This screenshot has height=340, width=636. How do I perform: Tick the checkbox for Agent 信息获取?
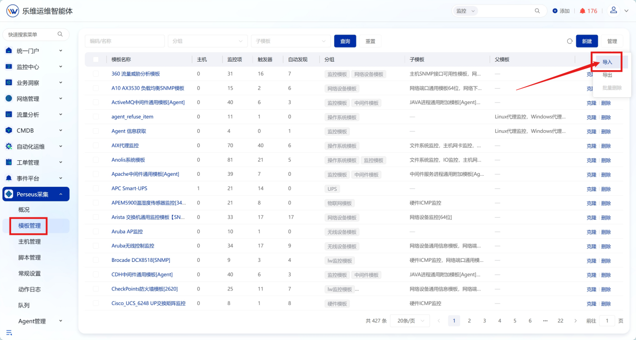click(x=96, y=131)
